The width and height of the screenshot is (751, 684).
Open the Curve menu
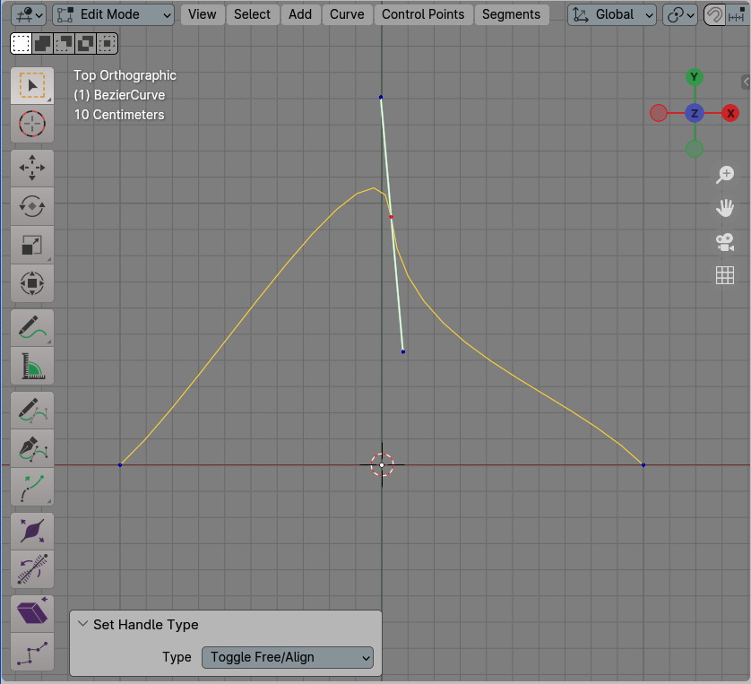tap(347, 15)
